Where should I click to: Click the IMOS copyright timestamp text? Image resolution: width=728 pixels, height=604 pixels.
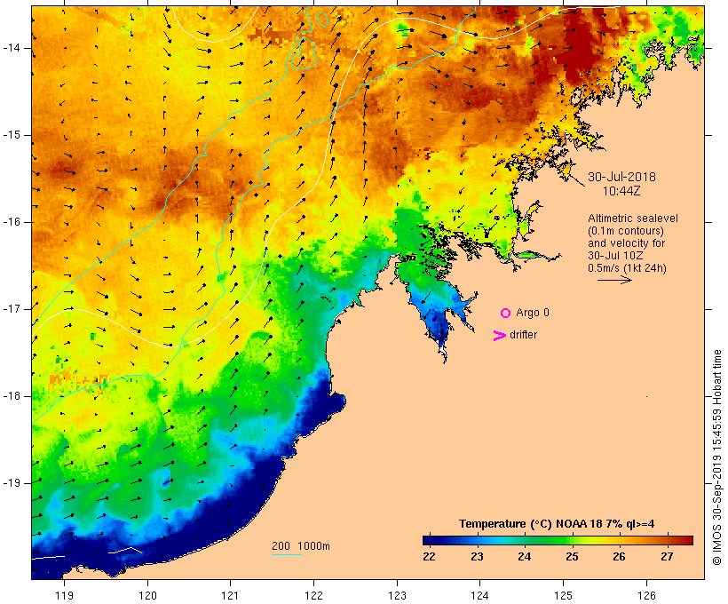pyautogui.click(x=716, y=457)
